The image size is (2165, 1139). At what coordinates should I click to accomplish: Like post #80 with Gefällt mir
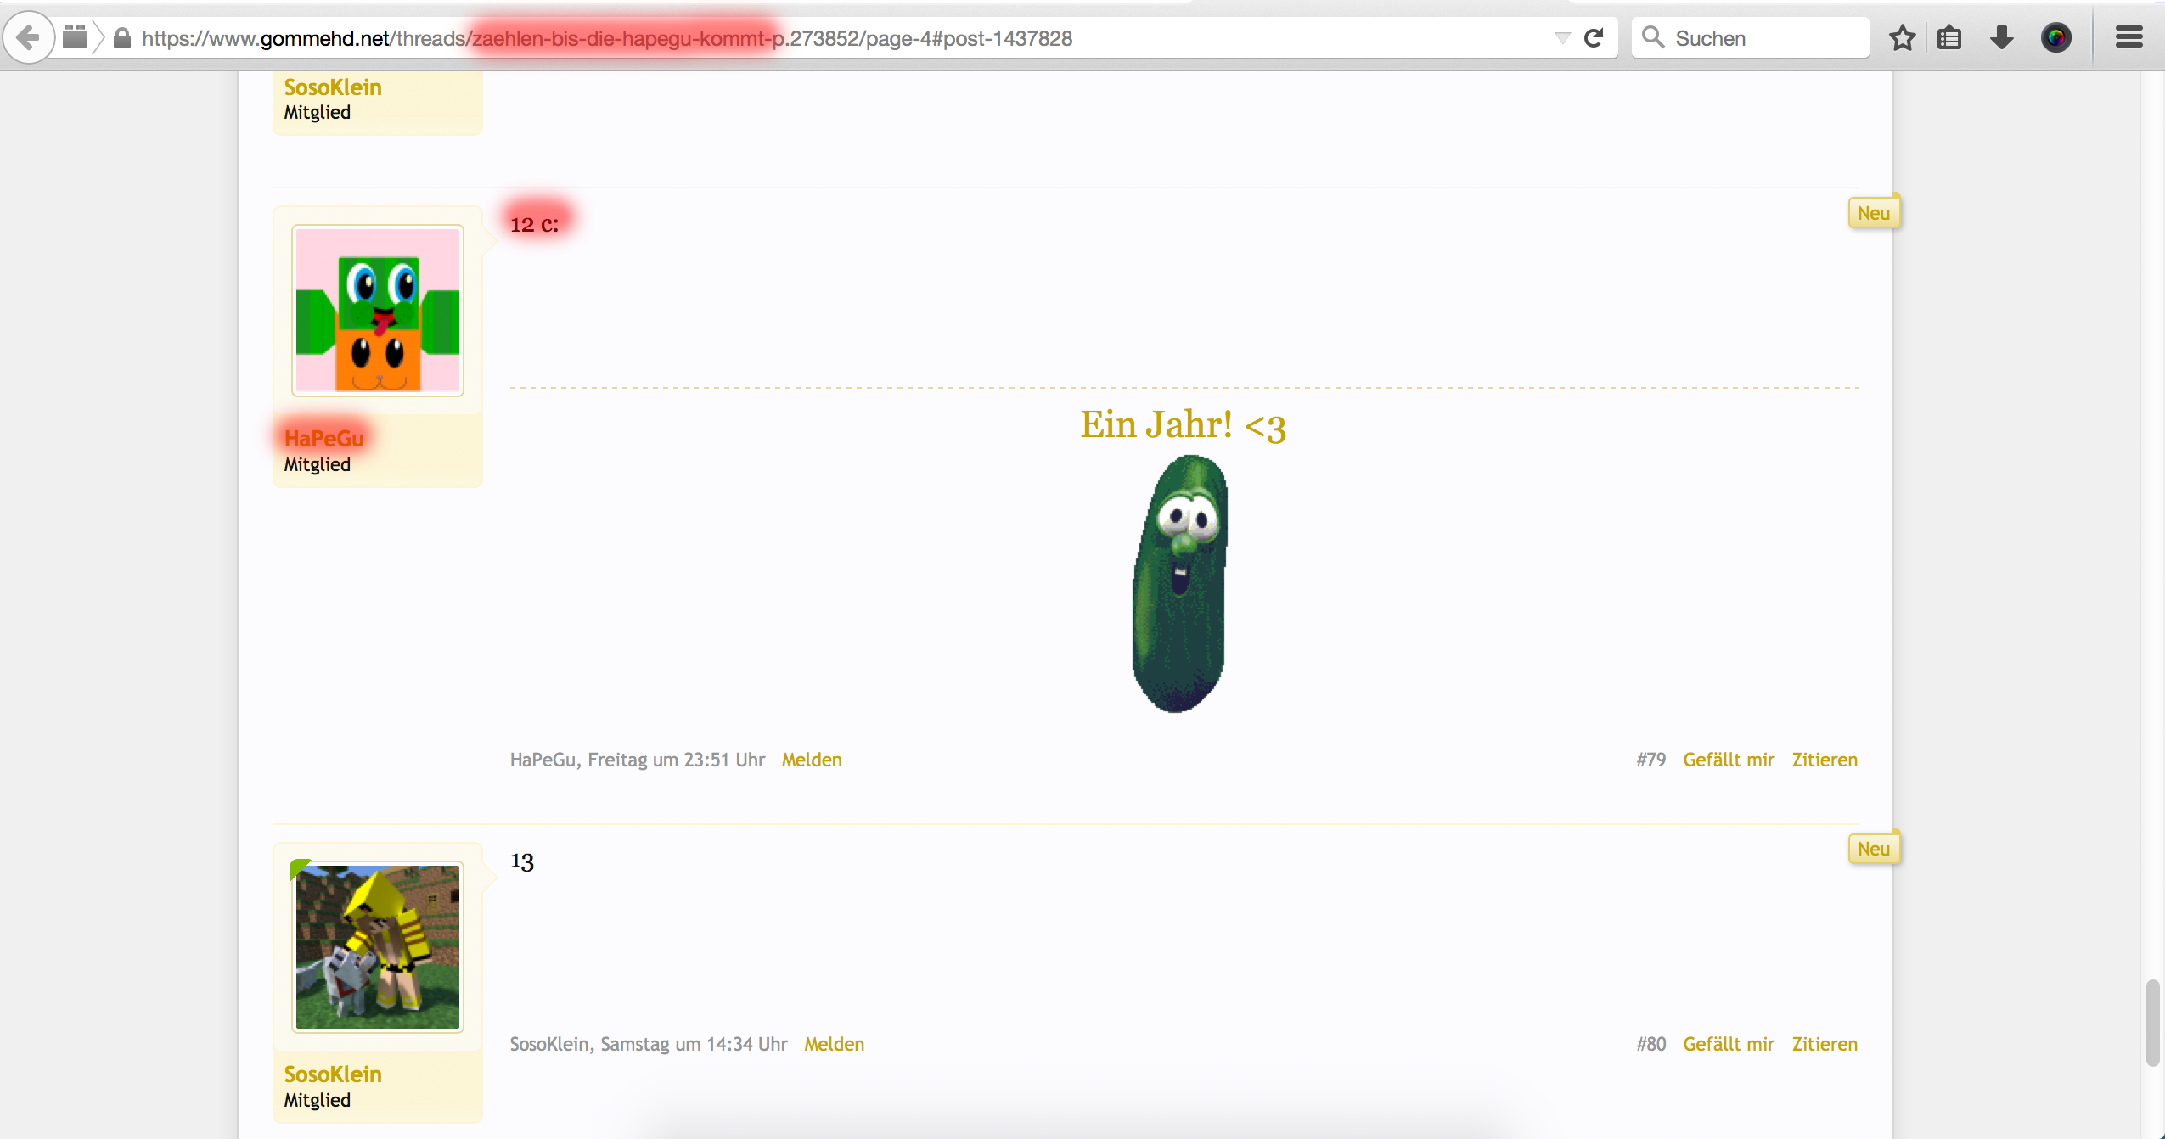coord(1729,1044)
